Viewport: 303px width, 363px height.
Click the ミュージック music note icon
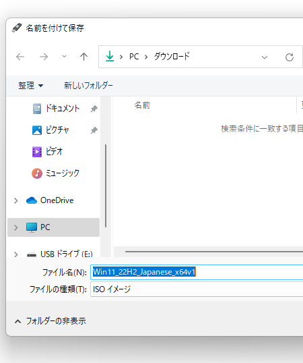coord(37,173)
